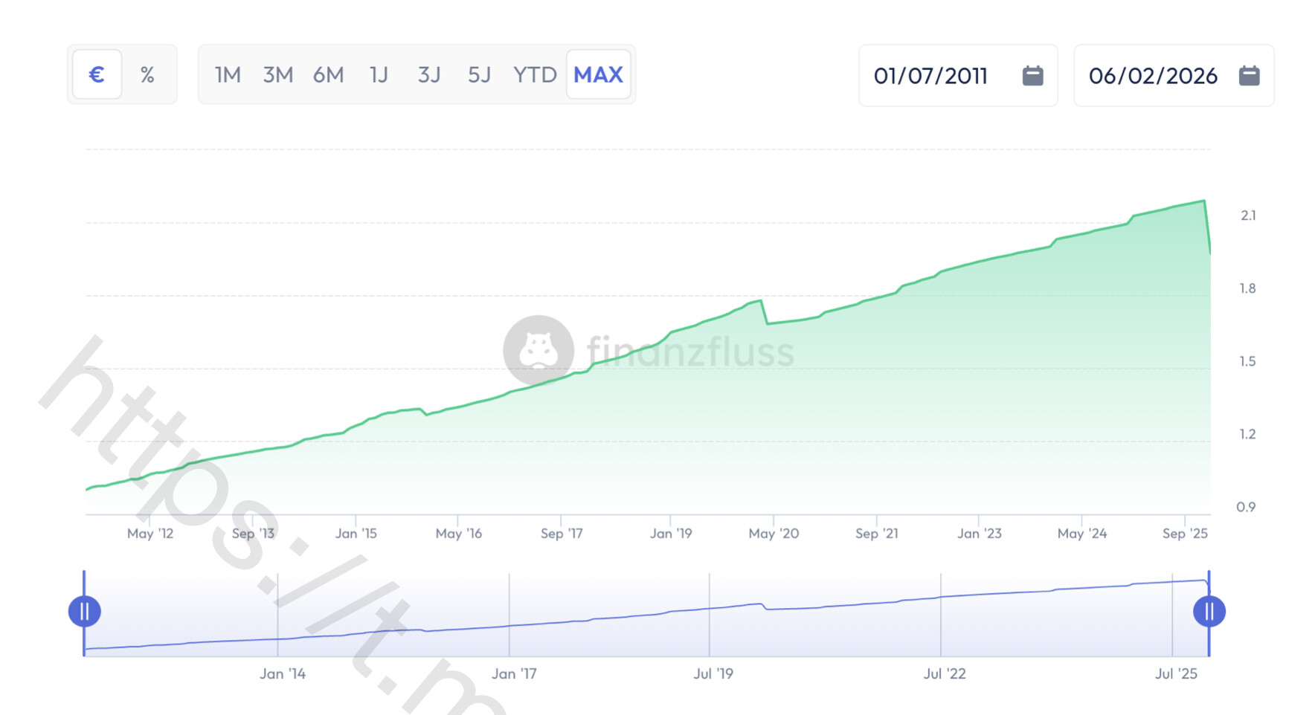Select the 3J time range
This screenshot has height=715, width=1315.
428,75
